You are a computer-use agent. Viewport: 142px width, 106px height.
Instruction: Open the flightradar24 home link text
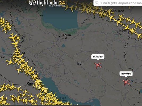pyautogui.click(x=51, y=3)
